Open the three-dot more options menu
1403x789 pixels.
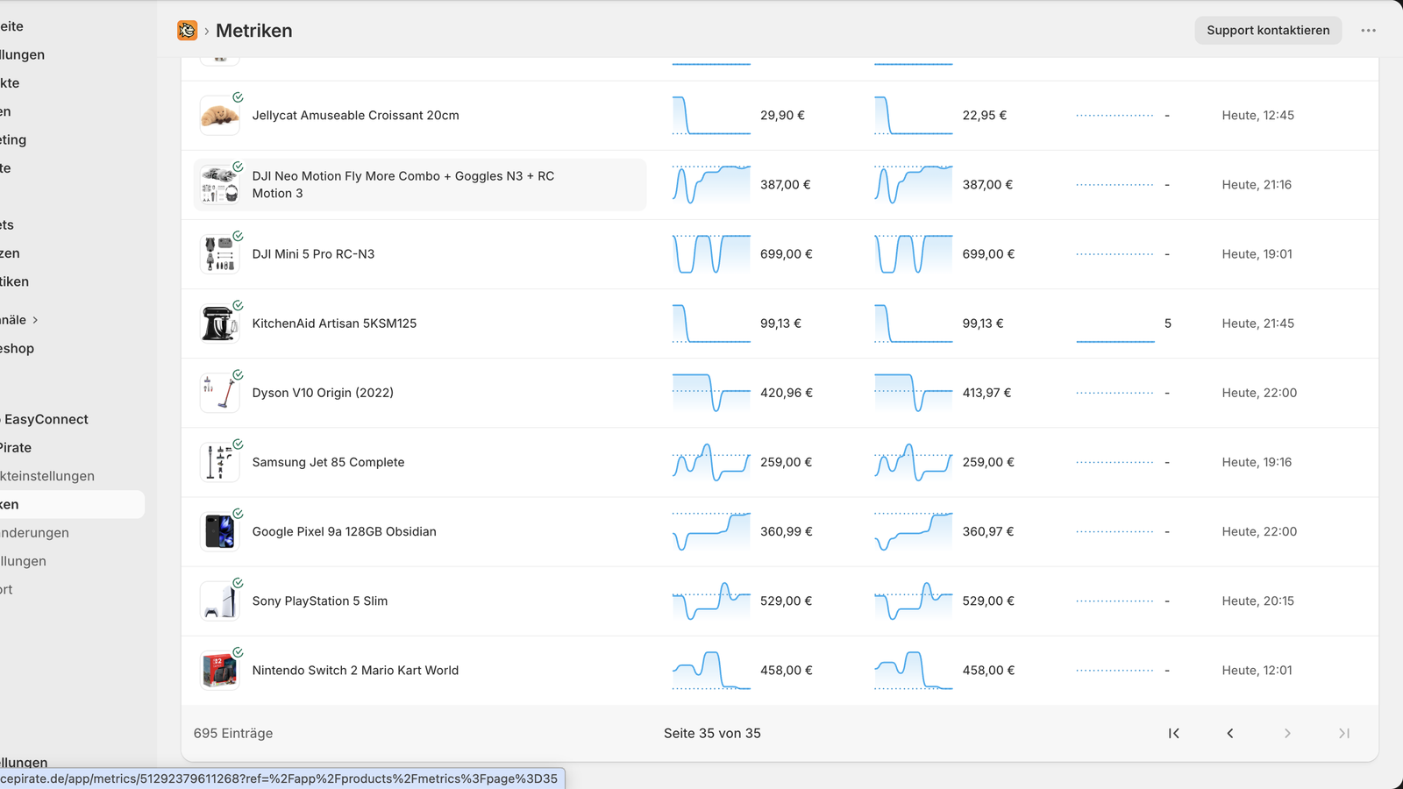coord(1368,31)
